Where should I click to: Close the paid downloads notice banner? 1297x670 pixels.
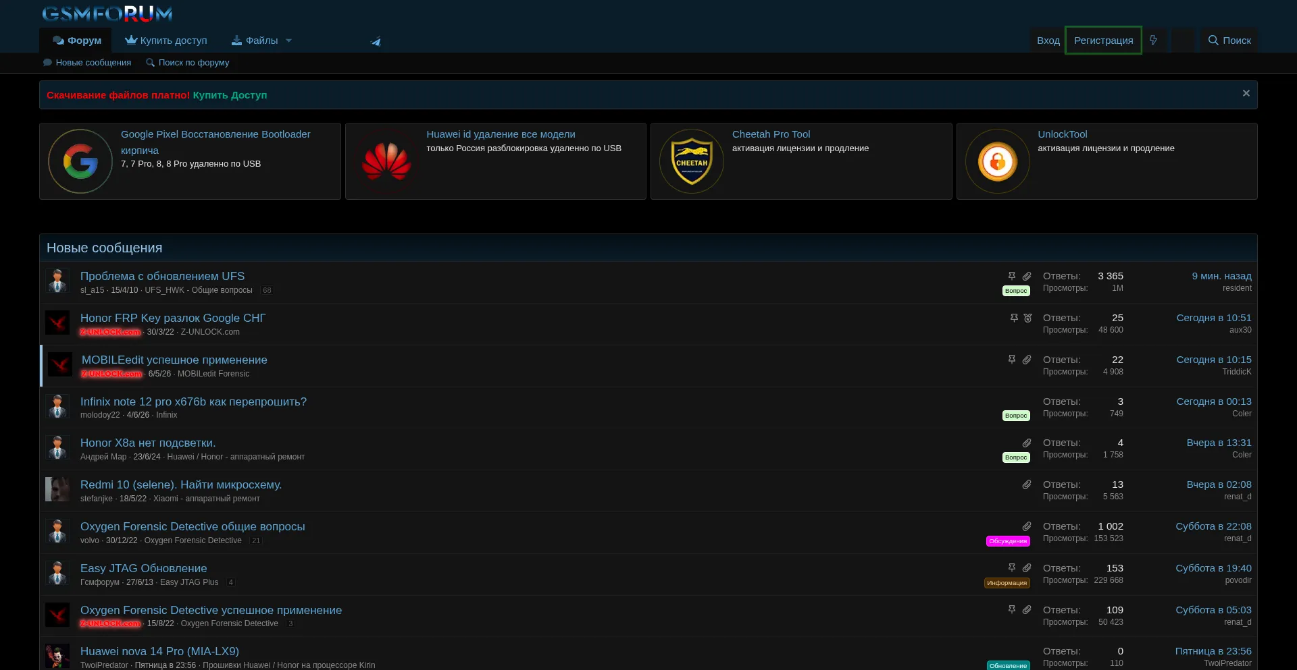(1246, 94)
